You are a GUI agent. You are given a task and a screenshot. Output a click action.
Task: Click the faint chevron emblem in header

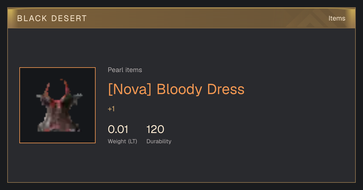coord(312,18)
